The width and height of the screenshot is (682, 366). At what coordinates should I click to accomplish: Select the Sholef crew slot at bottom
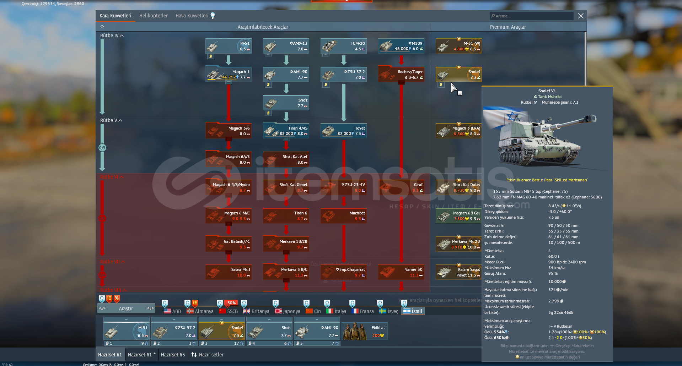[222, 331]
